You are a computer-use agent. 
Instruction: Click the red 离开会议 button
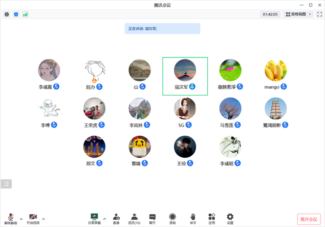309,219
